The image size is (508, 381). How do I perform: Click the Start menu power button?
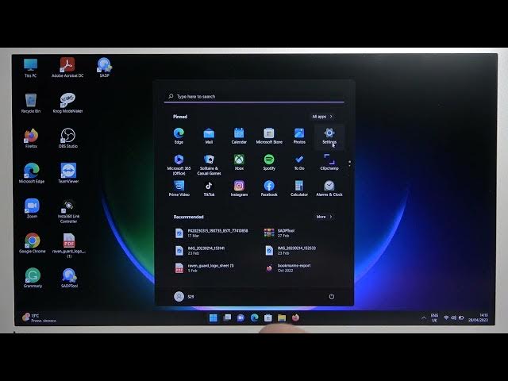click(x=332, y=296)
